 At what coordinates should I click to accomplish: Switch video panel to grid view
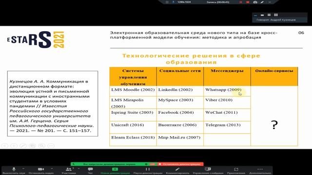[276, 15]
